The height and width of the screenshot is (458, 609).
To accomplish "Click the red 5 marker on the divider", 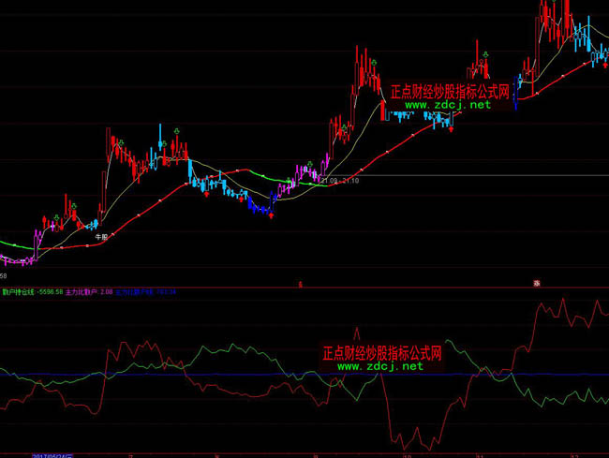I will click(300, 283).
